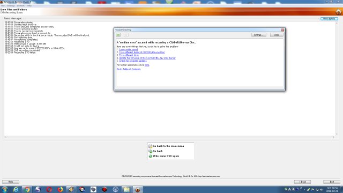Toggle the Hide details button
Image resolution: width=343 pixels, height=193 pixels.
coord(329,19)
